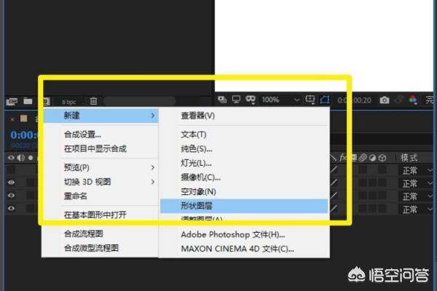The image size is (437, 291).
Task: Select 新建 in the context menu
Action: point(101,115)
